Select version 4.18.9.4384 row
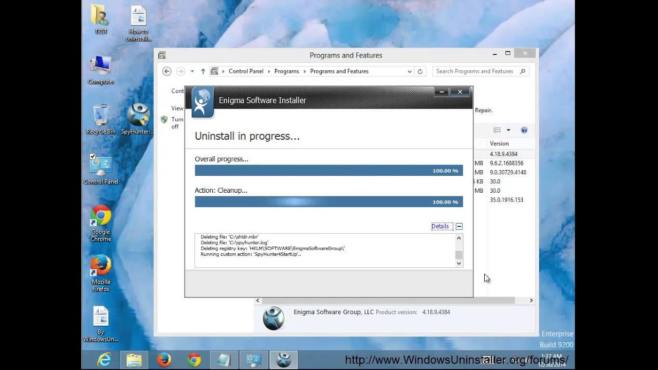The height and width of the screenshot is (370, 658). (x=504, y=154)
